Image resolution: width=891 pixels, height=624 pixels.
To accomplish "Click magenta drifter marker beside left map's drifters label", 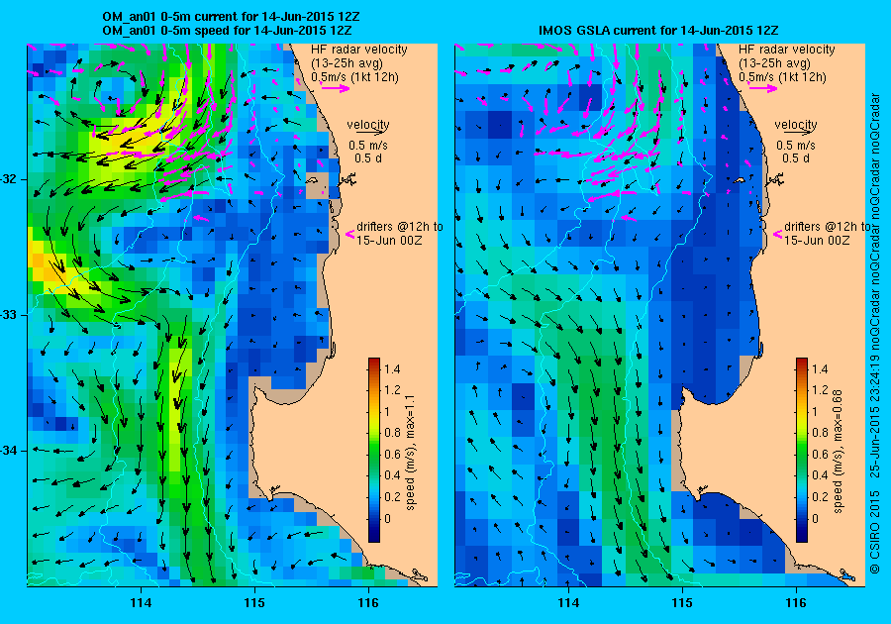I will (349, 234).
